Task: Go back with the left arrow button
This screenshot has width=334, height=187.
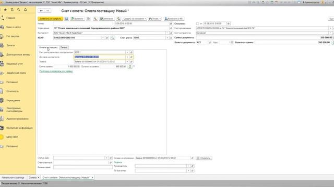Action: coord(41,10)
